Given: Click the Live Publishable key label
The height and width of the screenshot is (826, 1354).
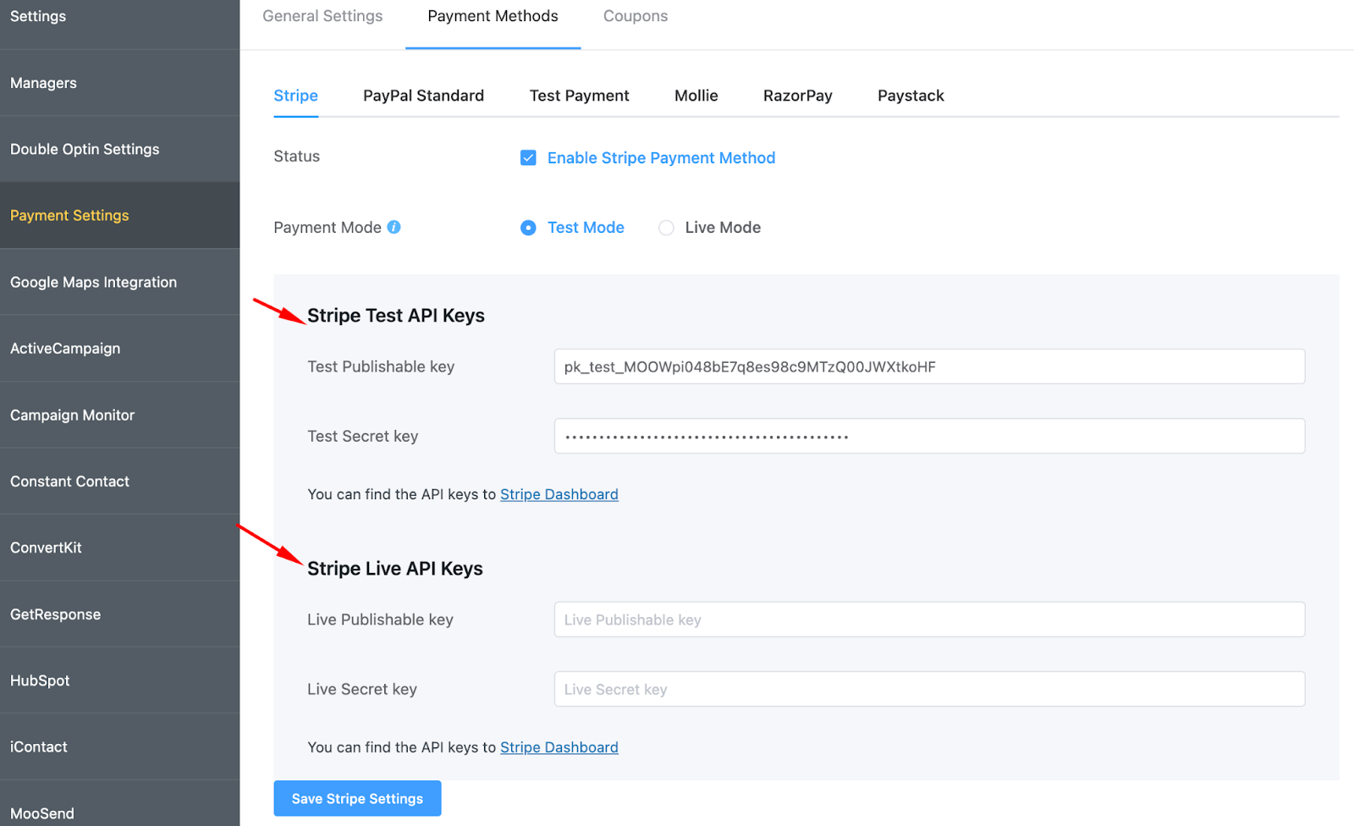Looking at the screenshot, I should [380, 619].
